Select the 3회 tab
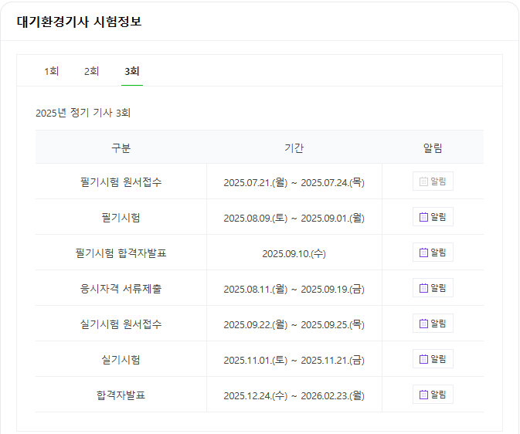The image size is (520, 434). [x=131, y=71]
